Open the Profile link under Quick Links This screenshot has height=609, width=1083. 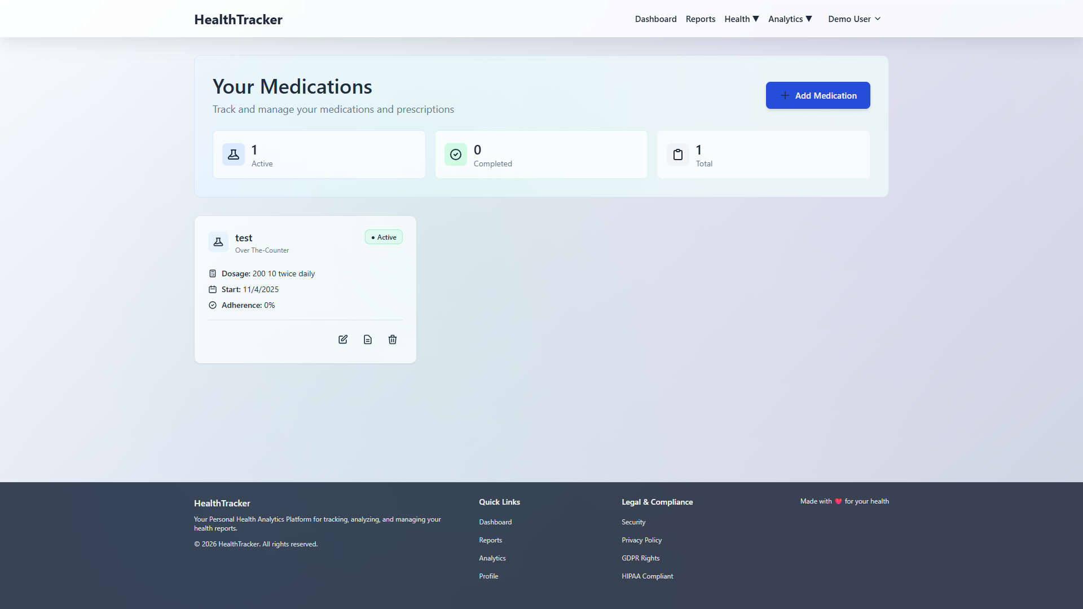[488, 576]
